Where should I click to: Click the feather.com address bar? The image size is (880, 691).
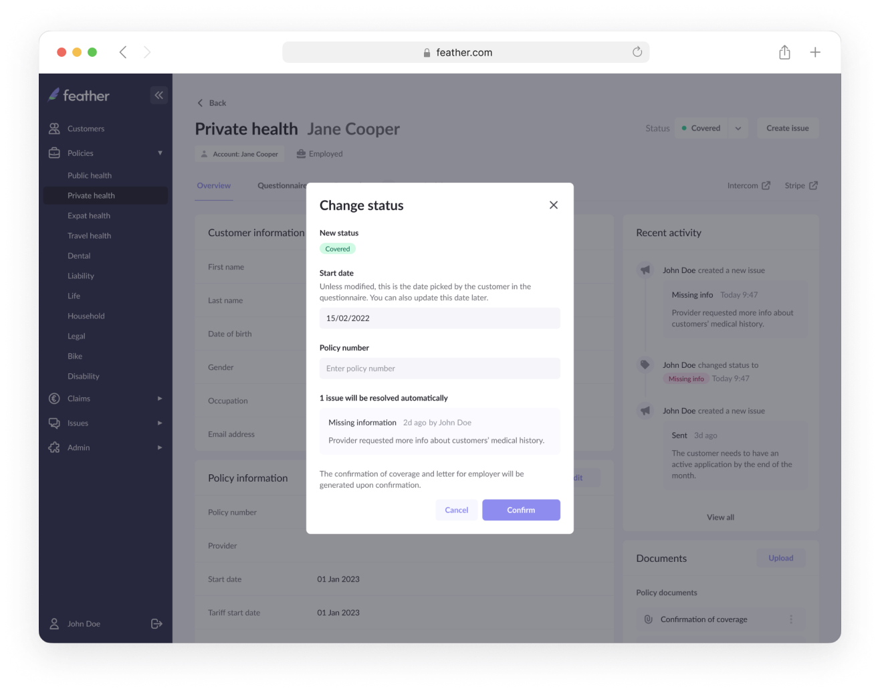(x=465, y=52)
